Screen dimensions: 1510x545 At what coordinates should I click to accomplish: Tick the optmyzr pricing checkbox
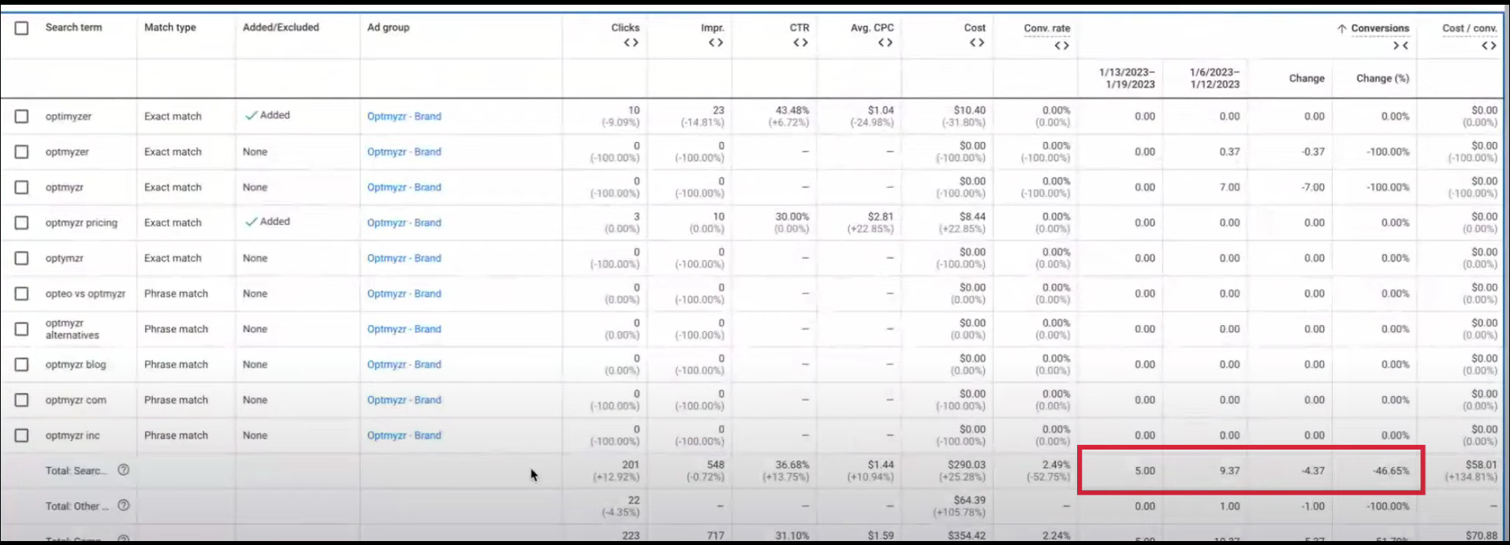21,222
